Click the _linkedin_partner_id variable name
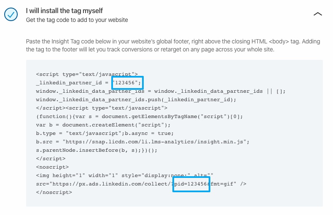 coord(69,83)
